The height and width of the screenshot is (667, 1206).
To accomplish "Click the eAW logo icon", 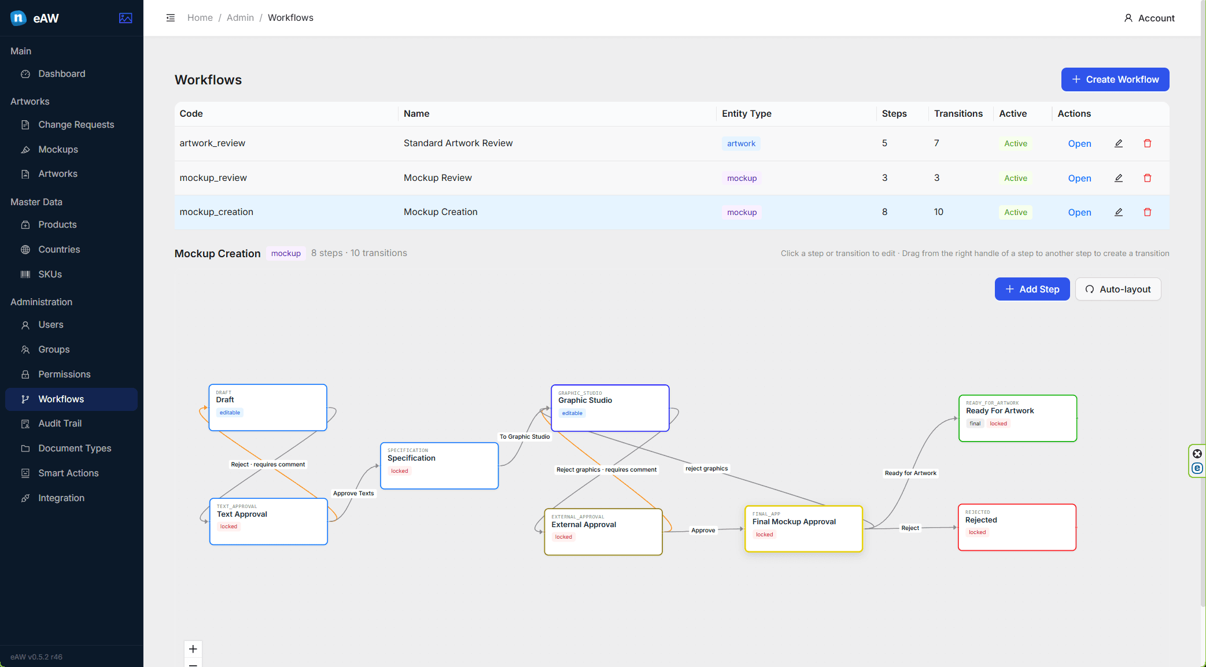I will 19,18.
